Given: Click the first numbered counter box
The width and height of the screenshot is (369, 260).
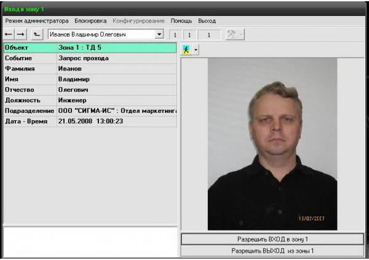Looking at the screenshot, I should click(x=175, y=35).
